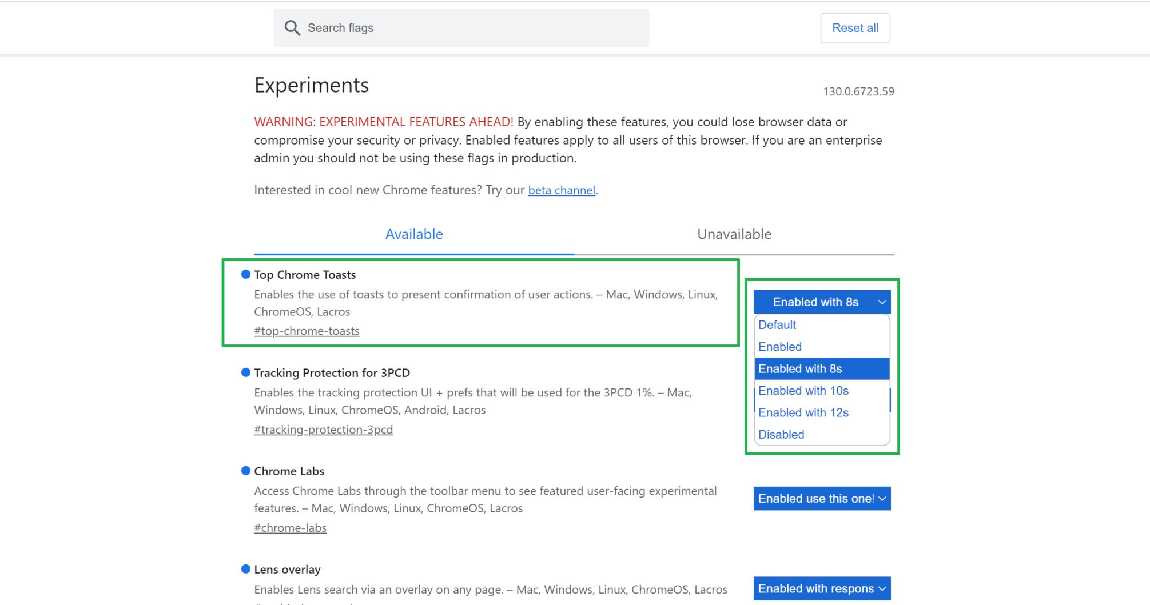The width and height of the screenshot is (1150, 605).
Task: Pick Enabled with 12s option
Action: coord(822,412)
